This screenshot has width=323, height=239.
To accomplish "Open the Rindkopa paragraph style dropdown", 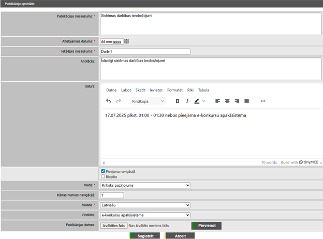I will pyautogui.click(x=148, y=101).
